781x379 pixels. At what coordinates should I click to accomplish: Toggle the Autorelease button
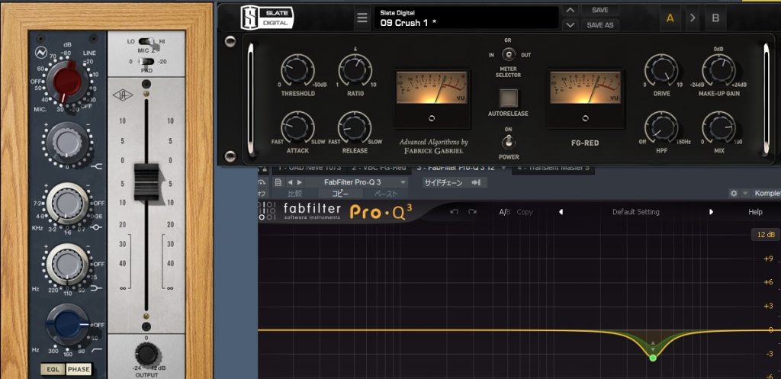point(508,98)
